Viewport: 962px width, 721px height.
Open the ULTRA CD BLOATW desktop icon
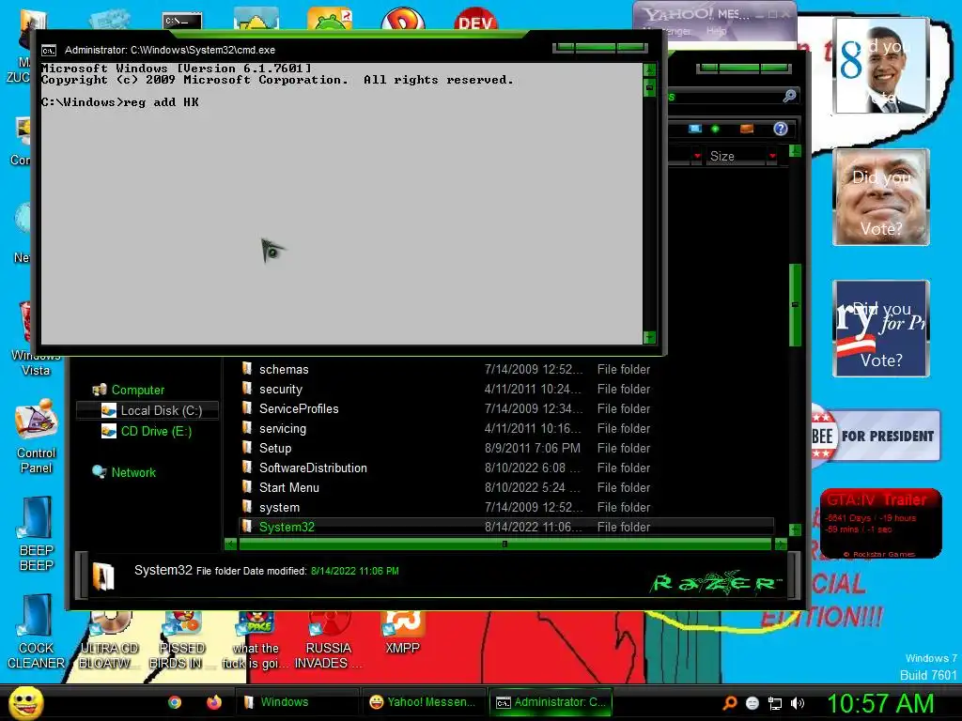coord(109,640)
